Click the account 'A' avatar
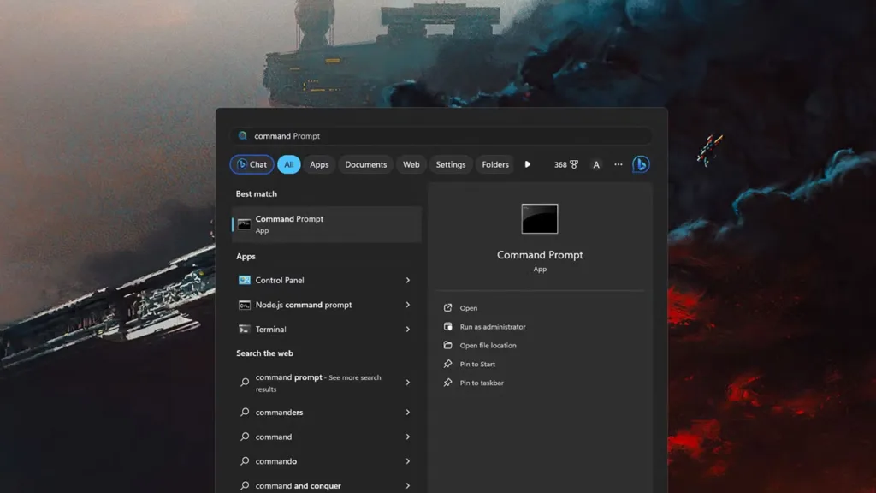The height and width of the screenshot is (493, 876). pos(596,164)
